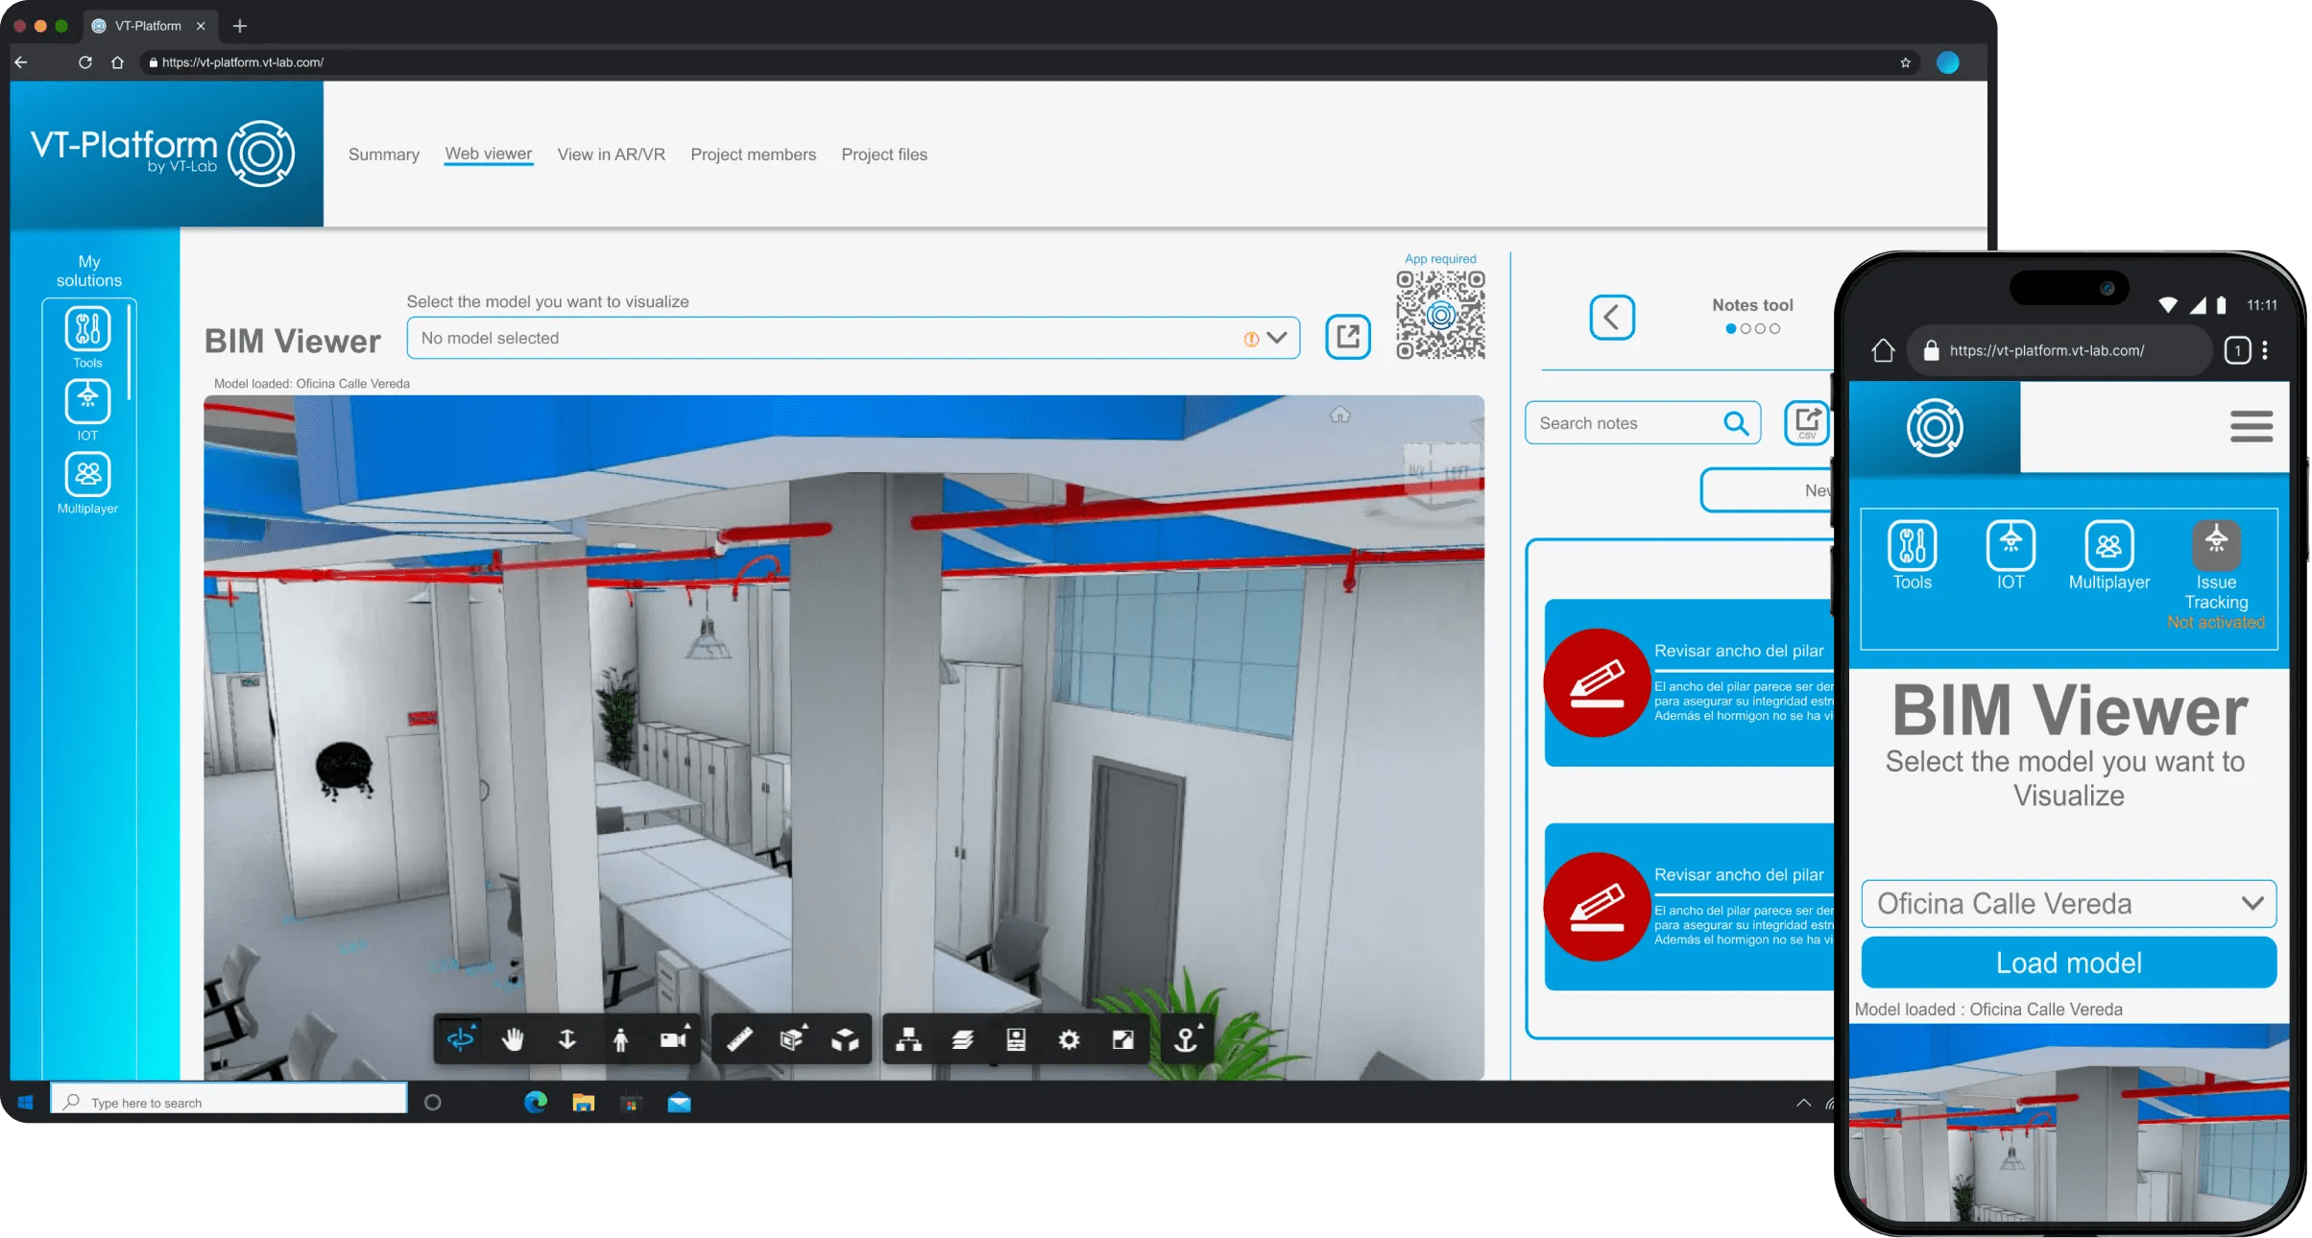Open the hamburger menu on phone

[x=2251, y=426]
